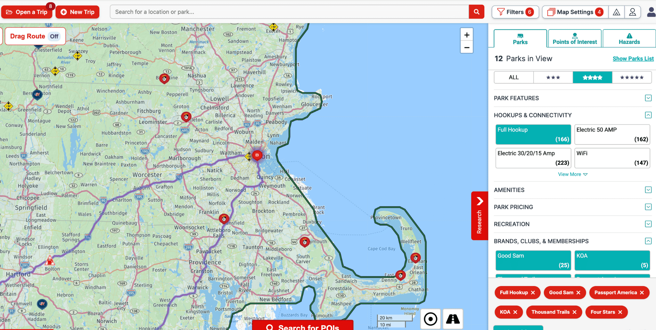The height and width of the screenshot is (330, 656).
Task: Toggle Drag Route off switch
Action: click(x=54, y=36)
